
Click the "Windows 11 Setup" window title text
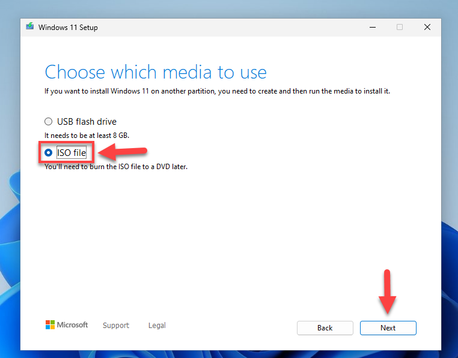(x=68, y=28)
